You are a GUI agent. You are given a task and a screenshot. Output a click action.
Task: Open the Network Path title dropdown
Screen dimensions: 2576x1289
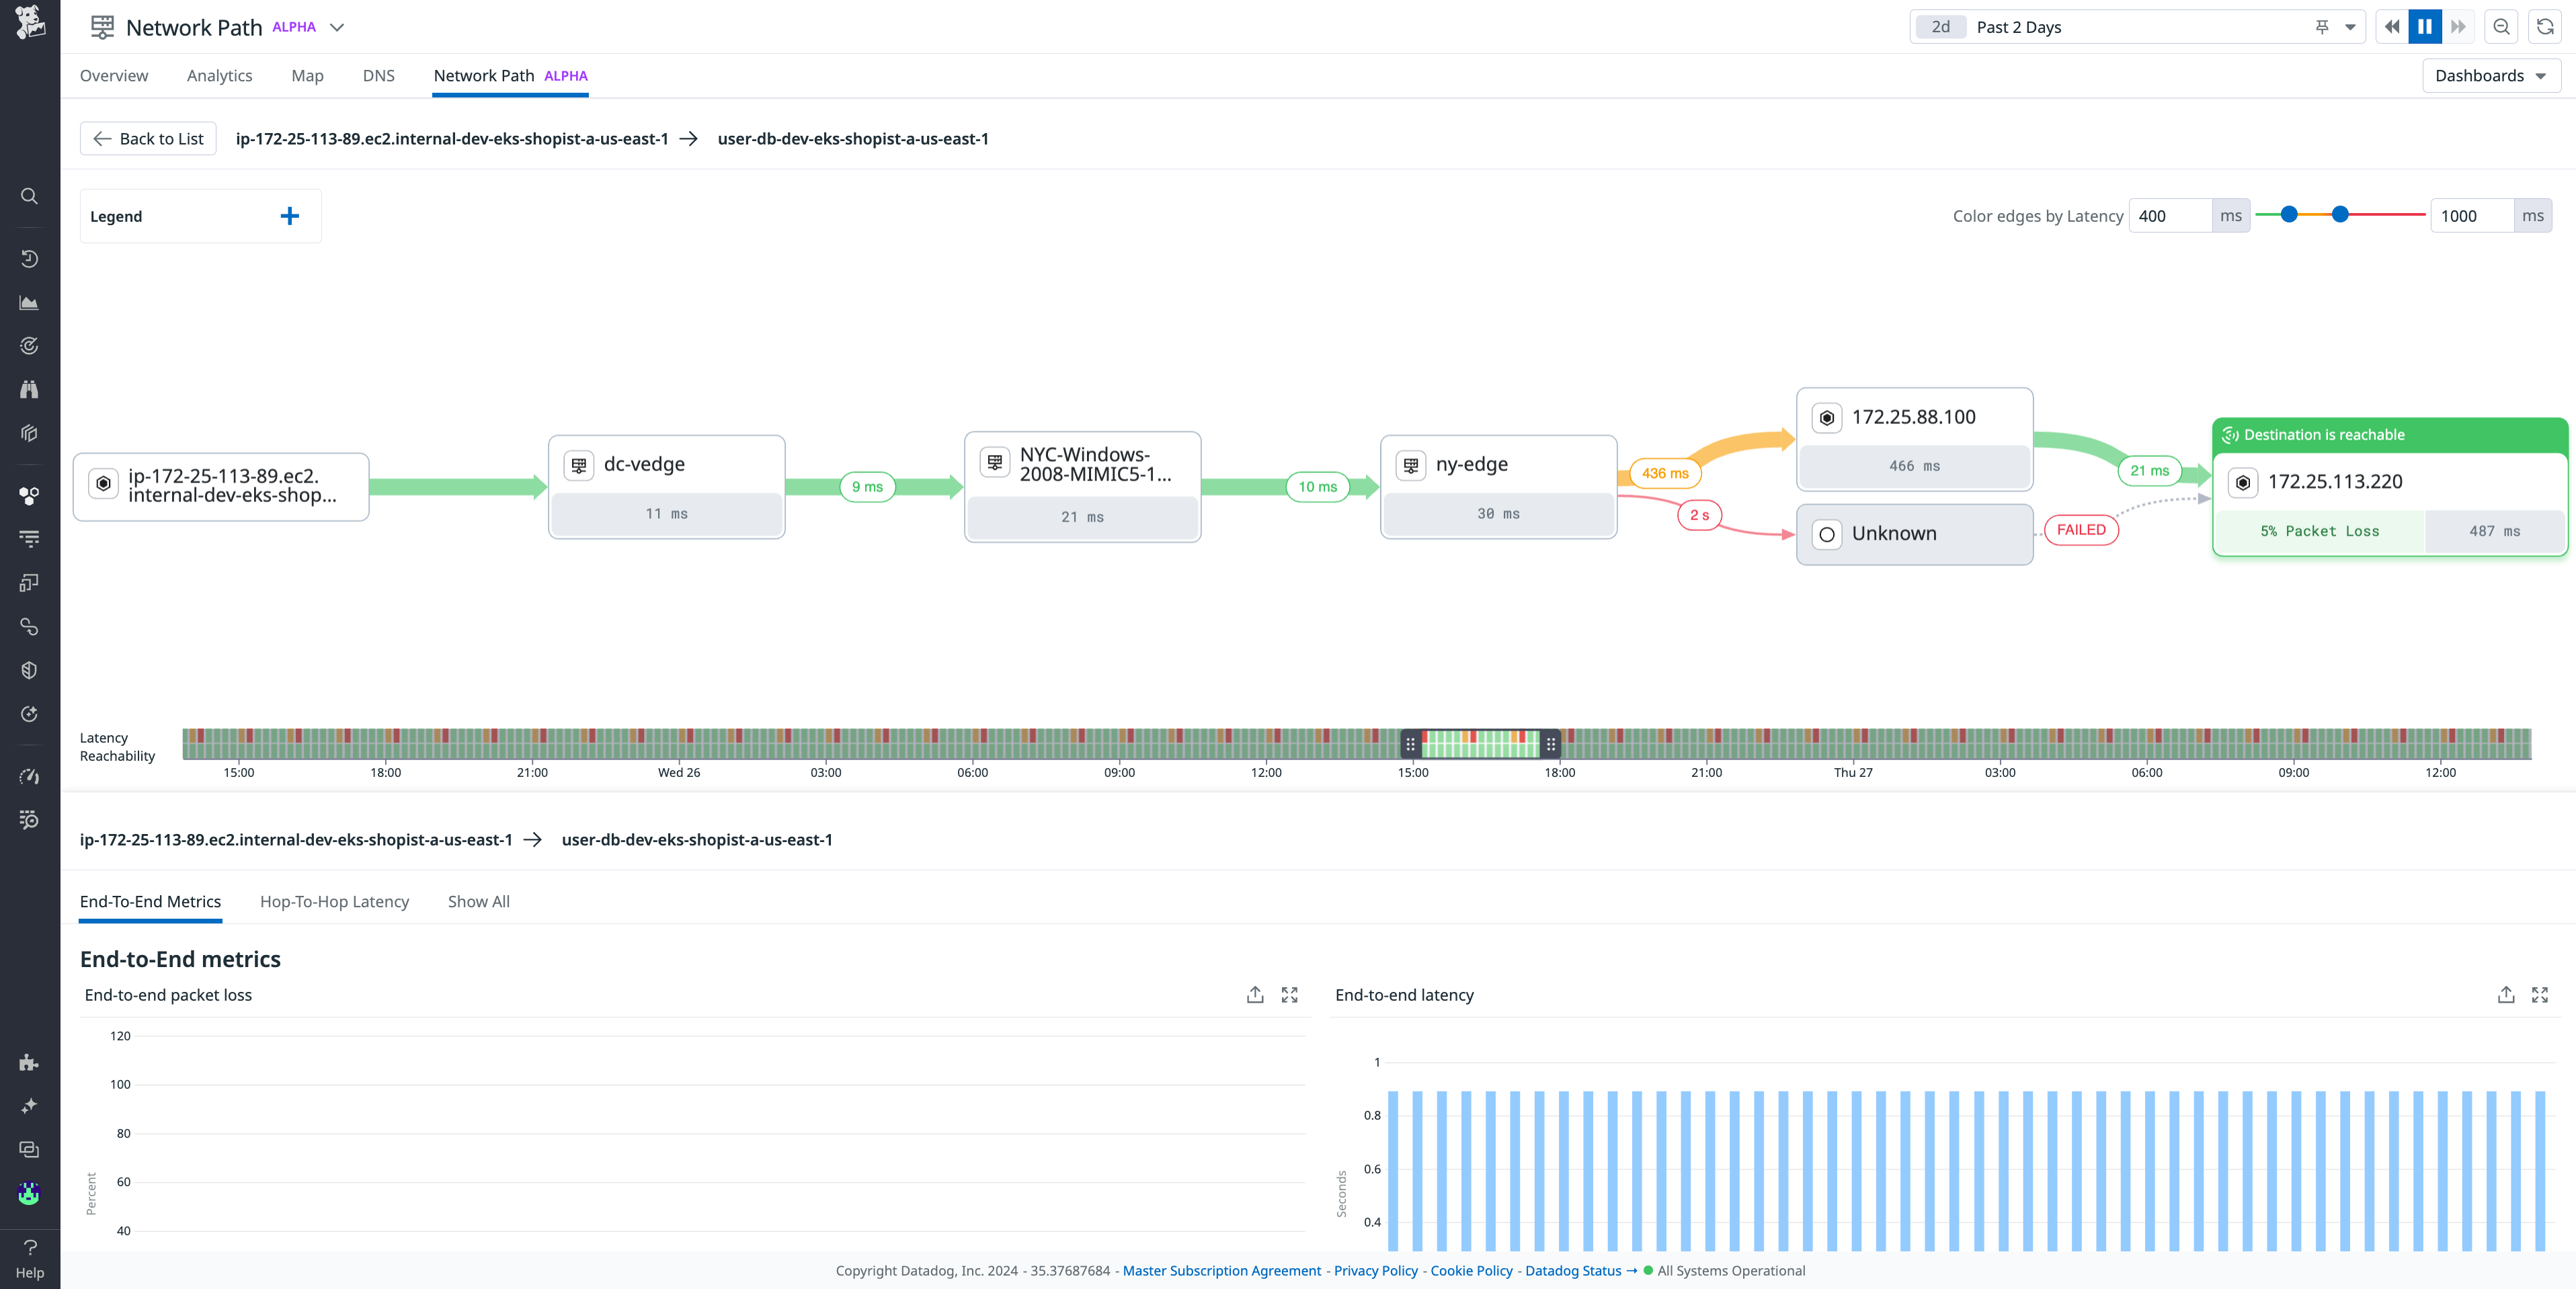coord(337,27)
